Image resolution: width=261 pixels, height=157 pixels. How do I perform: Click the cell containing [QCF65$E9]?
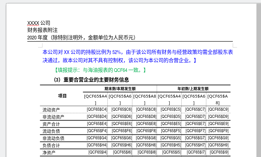[218, 124]
